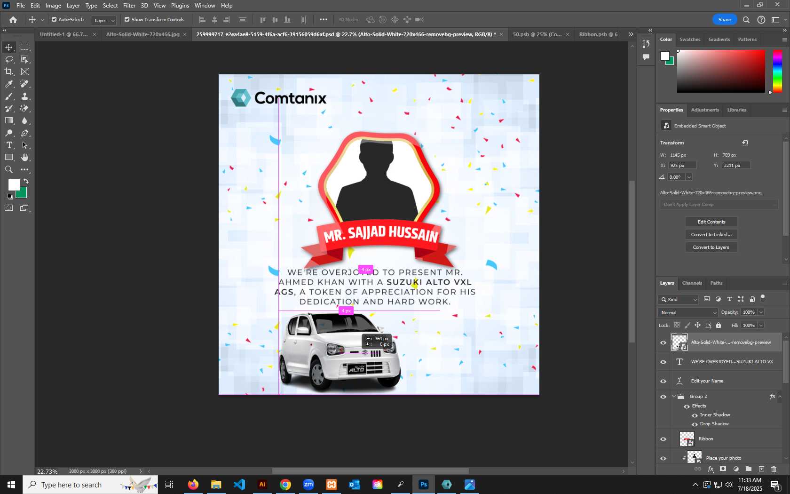Select the Gradient tool
Screen dimensions: 790x494
pos(9,120)
